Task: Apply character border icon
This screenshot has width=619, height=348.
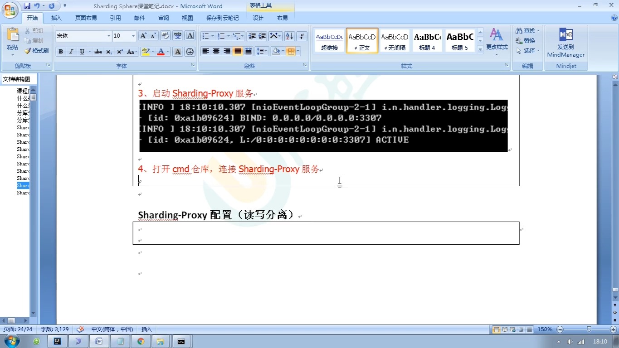Action: (190, 36)
